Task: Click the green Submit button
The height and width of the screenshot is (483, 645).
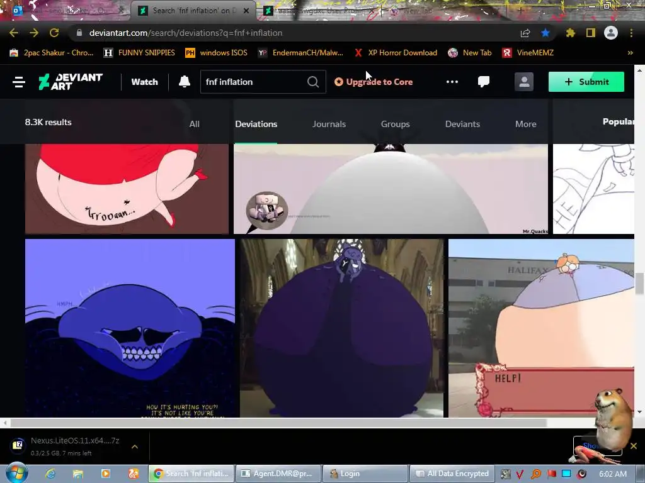Action: (x=586, y=82)
